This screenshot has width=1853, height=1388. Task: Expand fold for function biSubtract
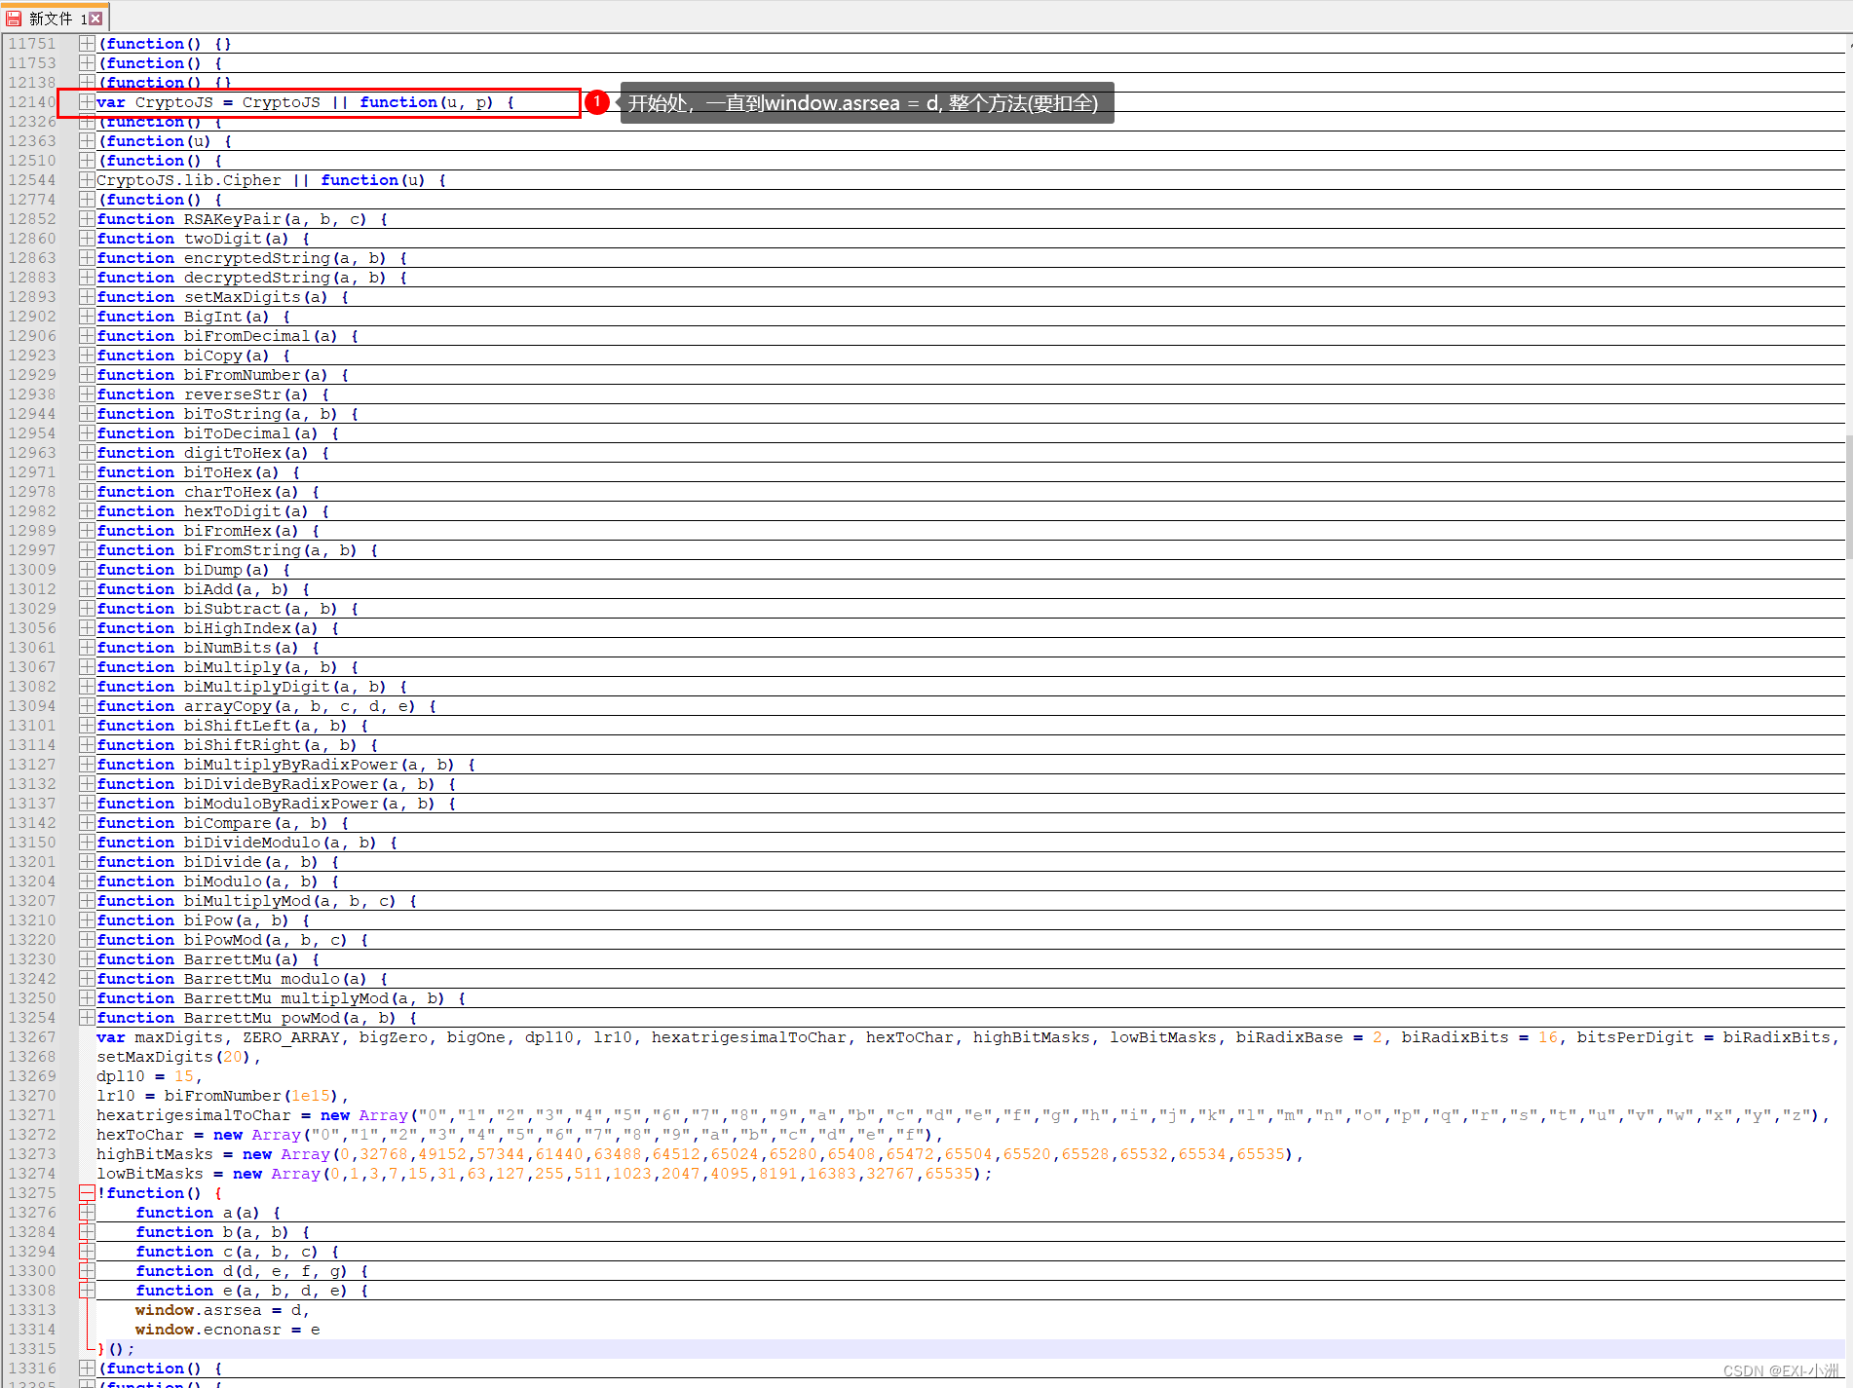87,609
